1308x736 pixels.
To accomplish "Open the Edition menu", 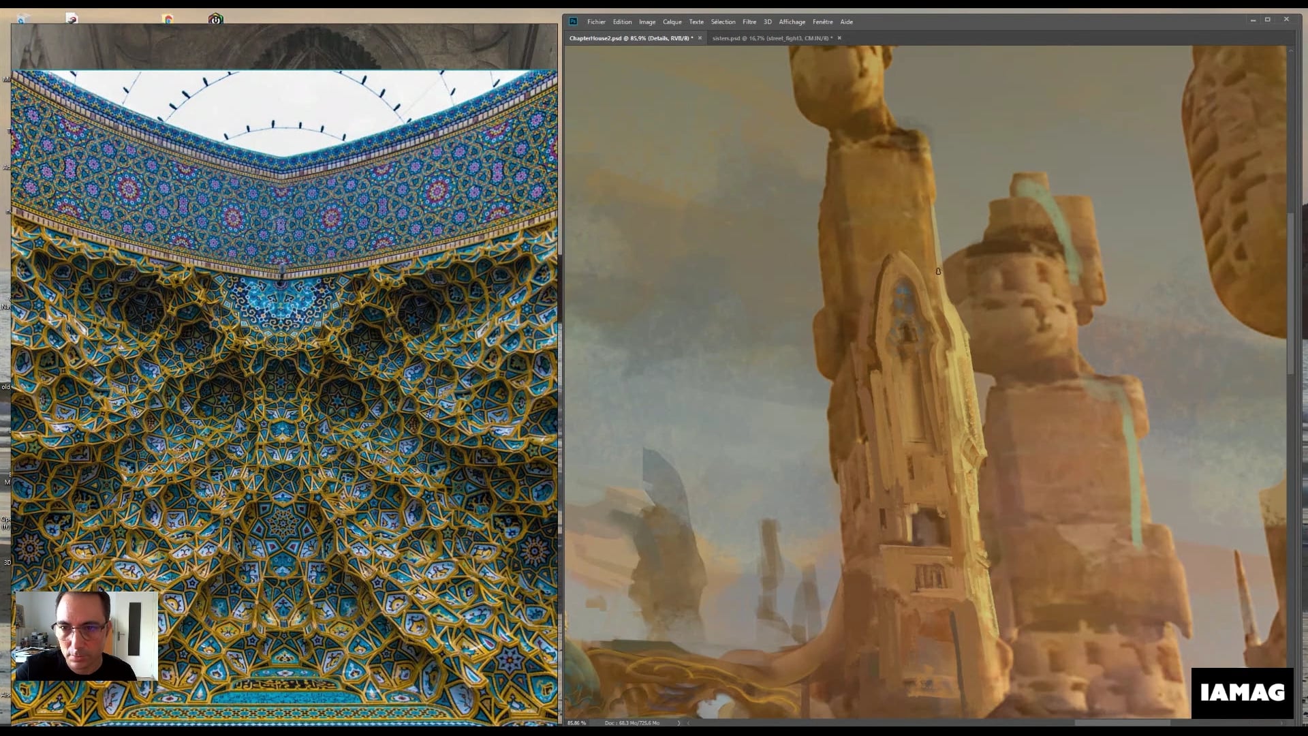I will coord(622,21).
